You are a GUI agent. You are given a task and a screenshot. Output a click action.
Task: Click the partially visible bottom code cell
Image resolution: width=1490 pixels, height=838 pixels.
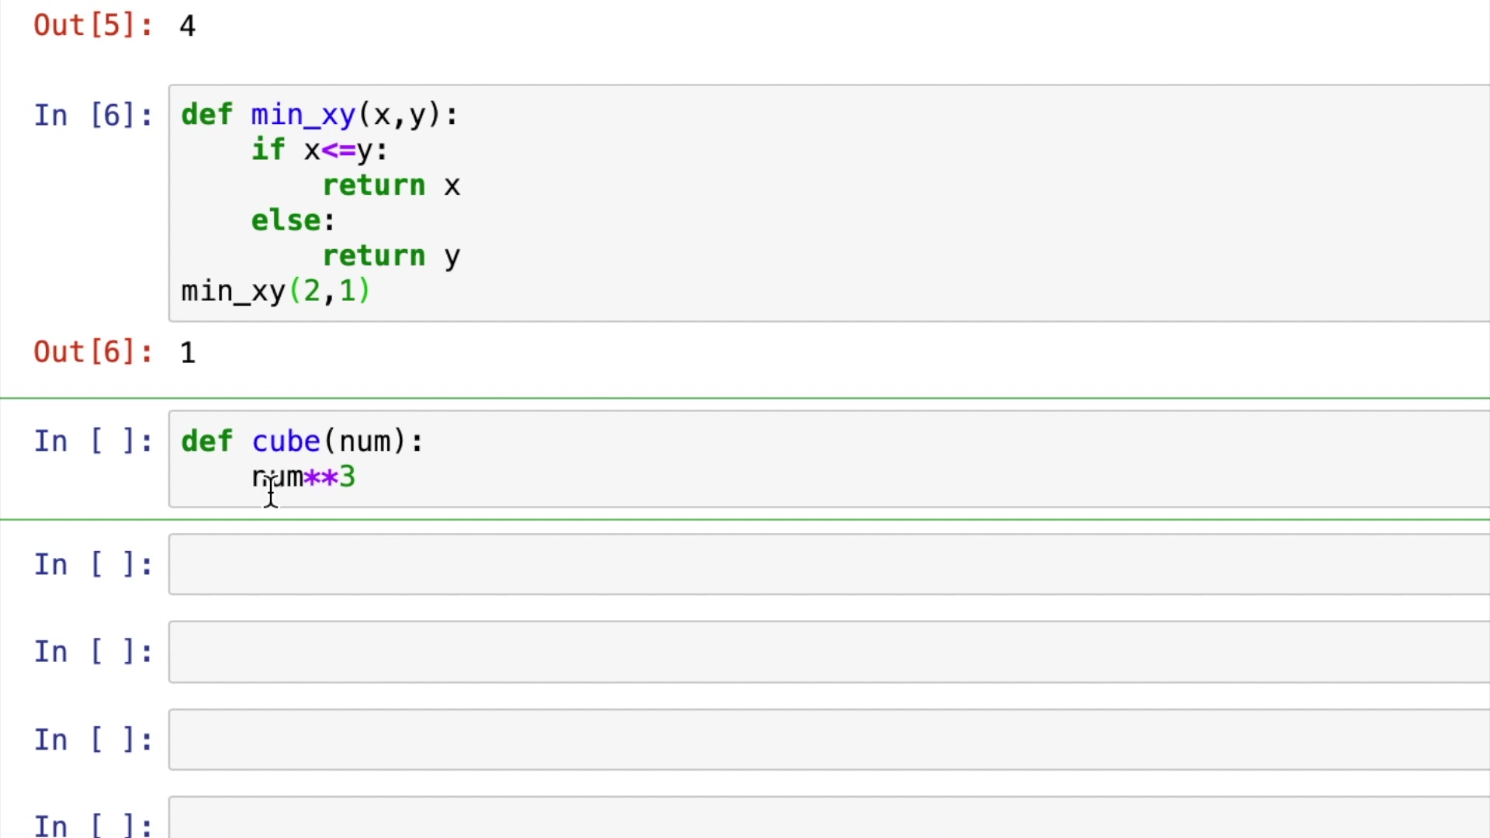tap(827, 819)
